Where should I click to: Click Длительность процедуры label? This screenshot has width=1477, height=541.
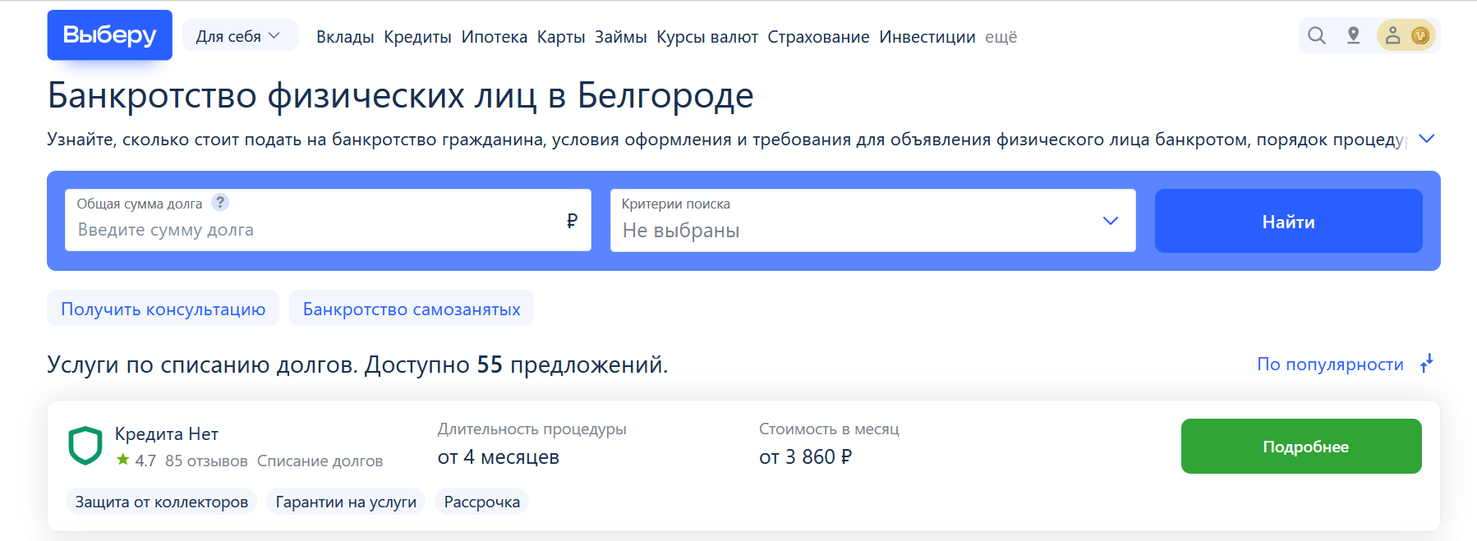[x=532, y=429]
